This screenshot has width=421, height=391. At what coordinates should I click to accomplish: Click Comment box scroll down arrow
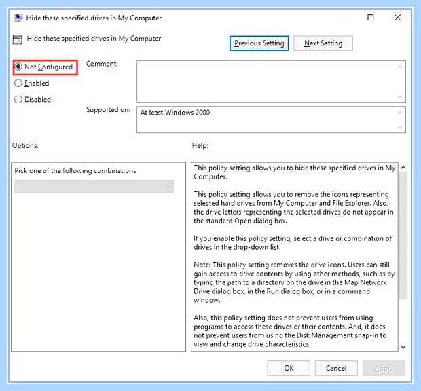(400, 96)
